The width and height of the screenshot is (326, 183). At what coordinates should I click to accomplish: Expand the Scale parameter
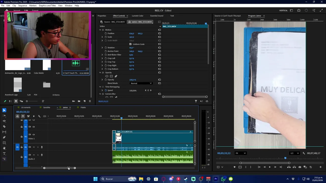pos(102,37)
